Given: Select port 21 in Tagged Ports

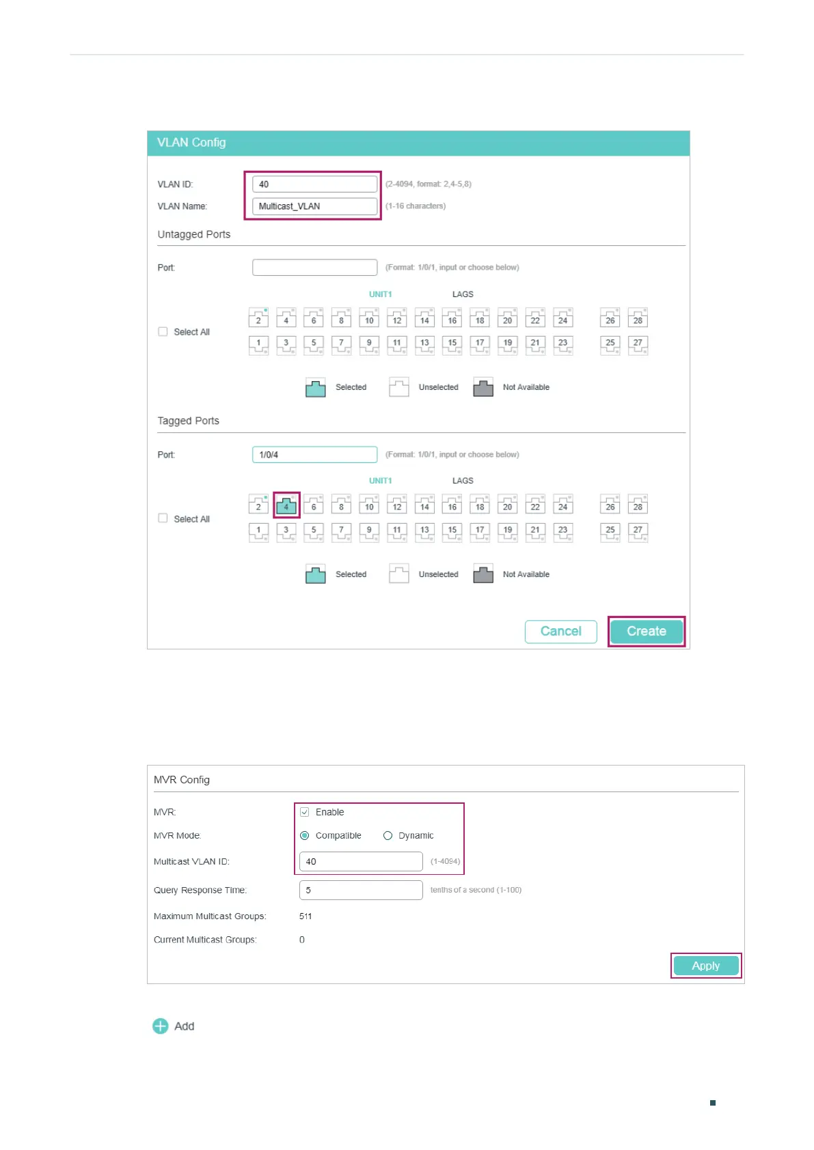Looking at the screenshot, I should pyautogui.click(x=535, y=532).
